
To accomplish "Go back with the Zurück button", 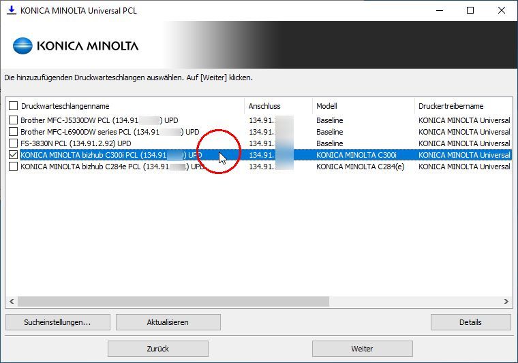I will [x=157, y=349].
